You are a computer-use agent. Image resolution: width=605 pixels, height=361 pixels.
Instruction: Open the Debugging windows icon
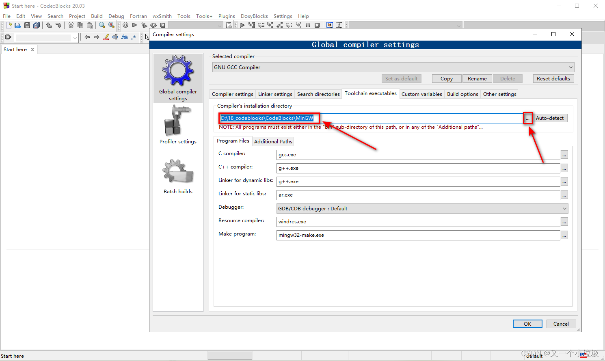[x=329, y=25]
